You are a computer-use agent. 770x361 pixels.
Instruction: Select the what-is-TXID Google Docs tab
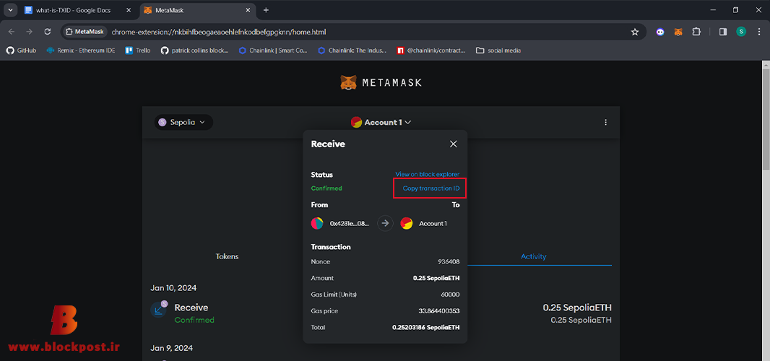coord(74,10)
